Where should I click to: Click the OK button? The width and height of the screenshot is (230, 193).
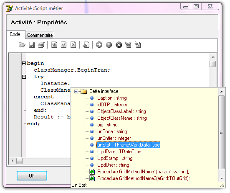coord(32,175)
